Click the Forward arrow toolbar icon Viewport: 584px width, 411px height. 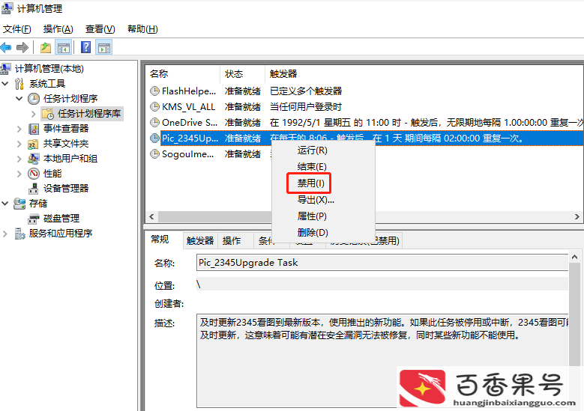pyautogui.click(x=22, y=48)
